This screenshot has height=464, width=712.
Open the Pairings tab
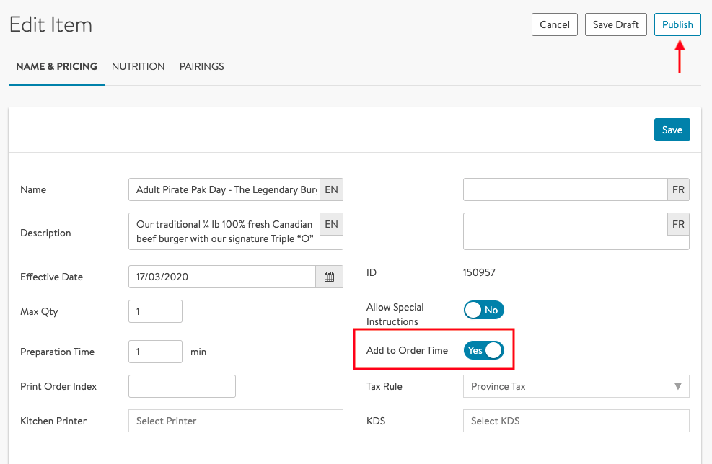tap(201, 66)
